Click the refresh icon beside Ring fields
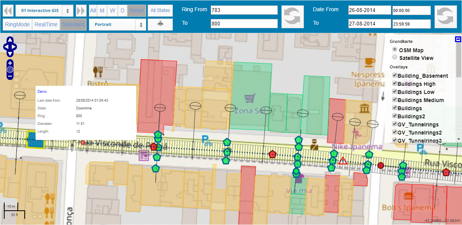462x225 pixels. 293,17
